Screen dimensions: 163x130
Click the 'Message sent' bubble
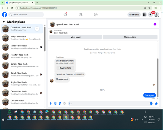point(62,79)
